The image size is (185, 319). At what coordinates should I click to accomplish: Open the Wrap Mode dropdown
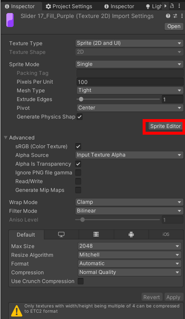129,202
